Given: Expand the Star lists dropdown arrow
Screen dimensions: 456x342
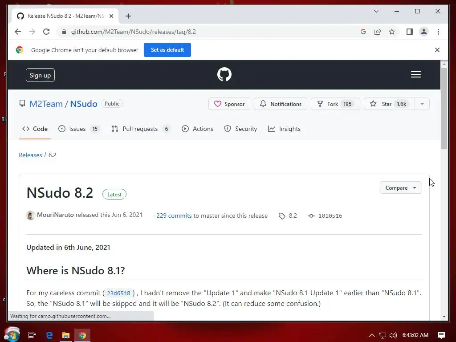Looking at the screenshot, I should click(x=422, y=104).
